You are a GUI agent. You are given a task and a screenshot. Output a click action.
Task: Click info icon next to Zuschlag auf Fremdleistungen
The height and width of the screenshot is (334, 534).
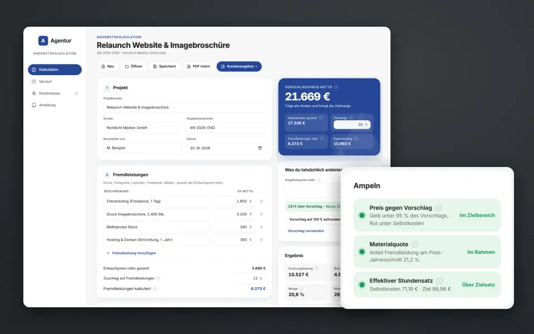pyautogui.click(x=159, y=278)
